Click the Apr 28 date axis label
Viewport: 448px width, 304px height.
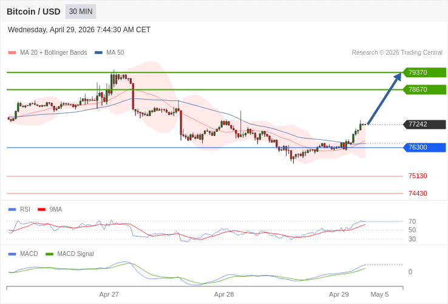click(224, 294)
